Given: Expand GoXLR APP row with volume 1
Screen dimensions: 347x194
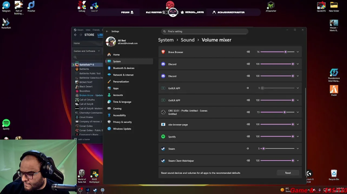Looking at the screenshot, I should point(298,88).
